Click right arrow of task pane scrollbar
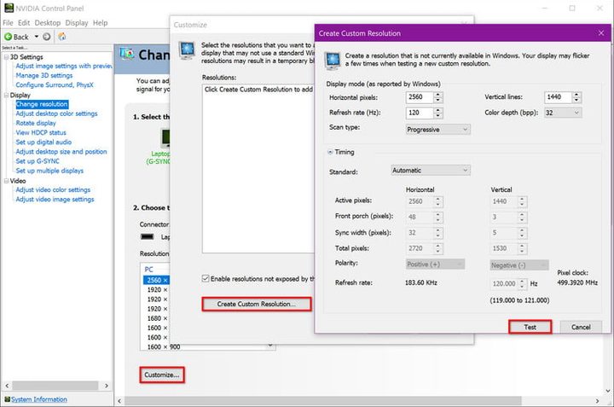 [x=107, y=386]
